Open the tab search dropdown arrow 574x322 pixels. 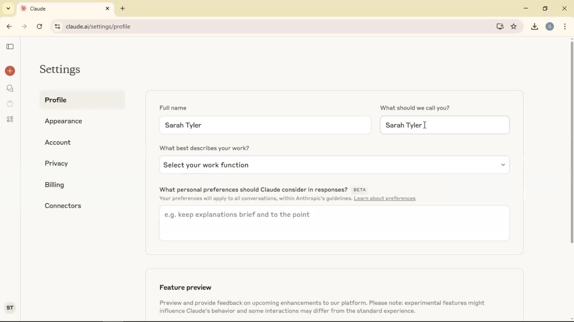[8, 8]
